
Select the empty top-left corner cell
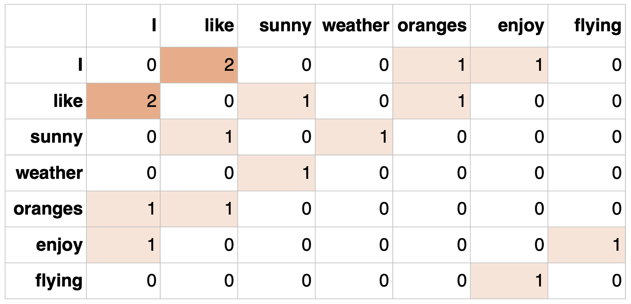coord(46,26)
